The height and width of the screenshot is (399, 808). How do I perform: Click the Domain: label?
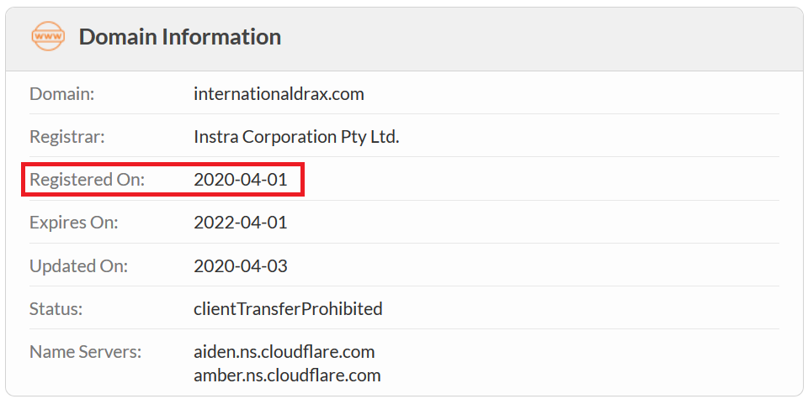[x=61, y=94]
